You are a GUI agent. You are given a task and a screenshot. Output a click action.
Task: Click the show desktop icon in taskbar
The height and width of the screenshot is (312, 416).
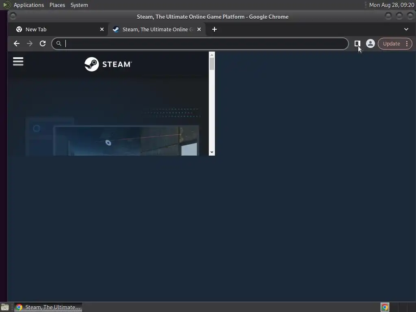pos(5,307)
